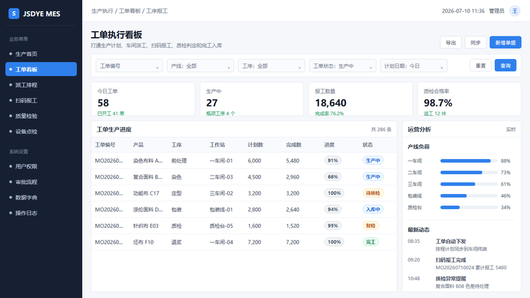
Task: Click the 完工 status badge
Action: [x=370, y=242]
